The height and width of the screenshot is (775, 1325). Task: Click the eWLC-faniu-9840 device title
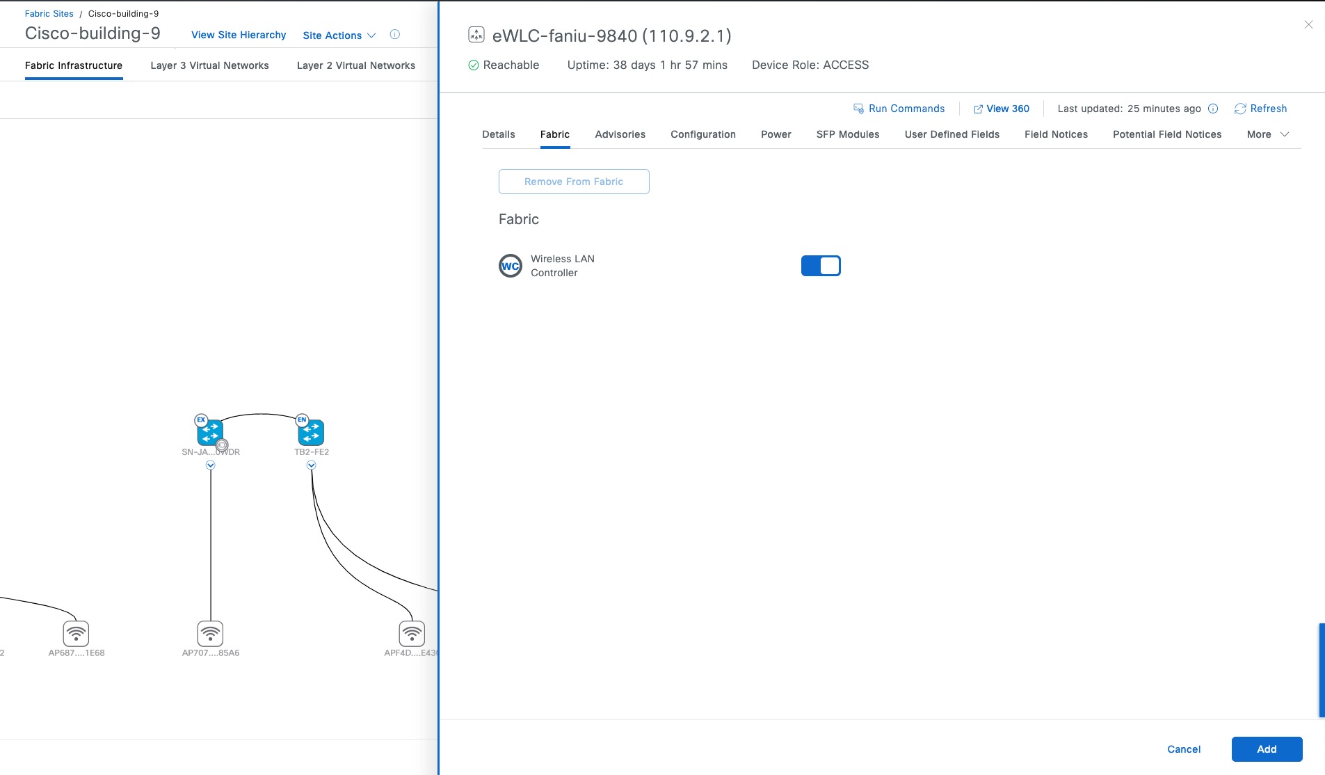(x=612, y=35)
